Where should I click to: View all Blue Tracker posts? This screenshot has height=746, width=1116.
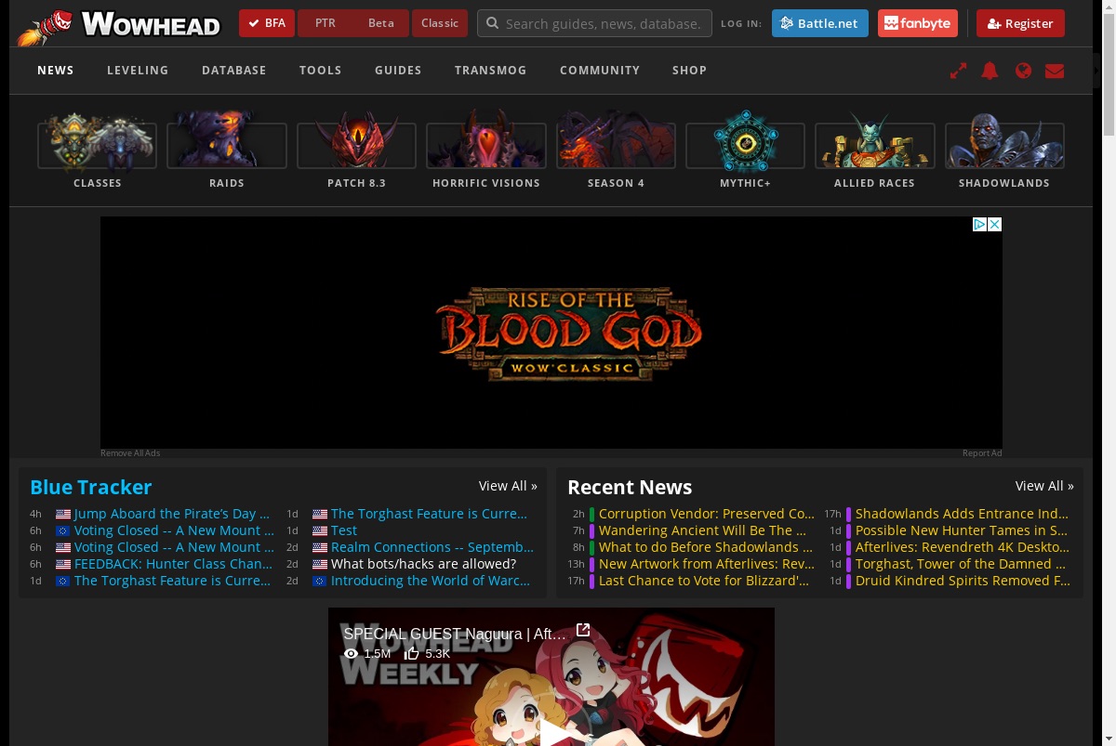[508, 486]
